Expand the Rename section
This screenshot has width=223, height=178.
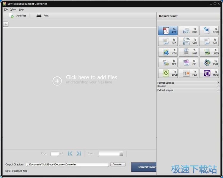coord(188,86)
